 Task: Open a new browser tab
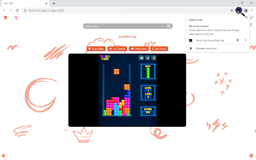click(54, 3)
